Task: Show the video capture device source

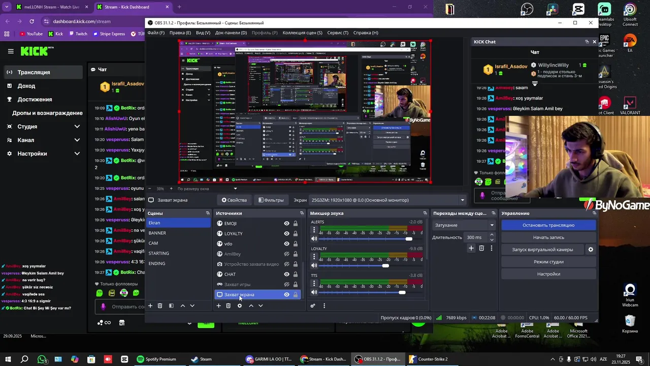Action: [x=286, y=264]
